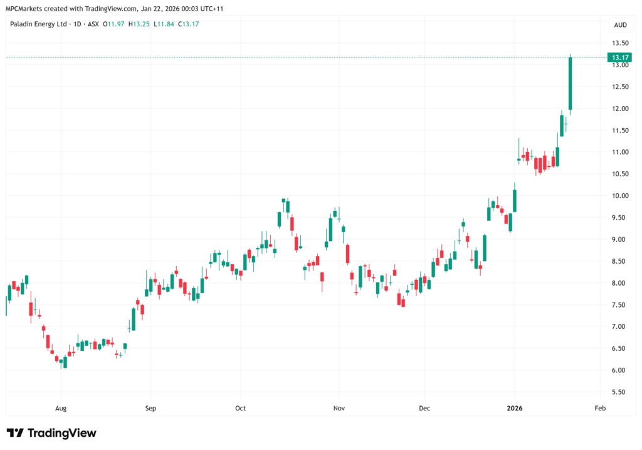Click the Nov label on time axis
Viewport: 642px width, 450px height.
point(339,408)
